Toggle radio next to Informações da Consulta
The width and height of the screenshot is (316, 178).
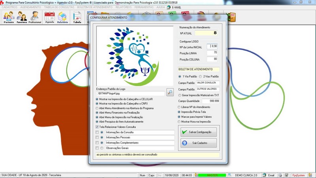click(x=102, y=133)
